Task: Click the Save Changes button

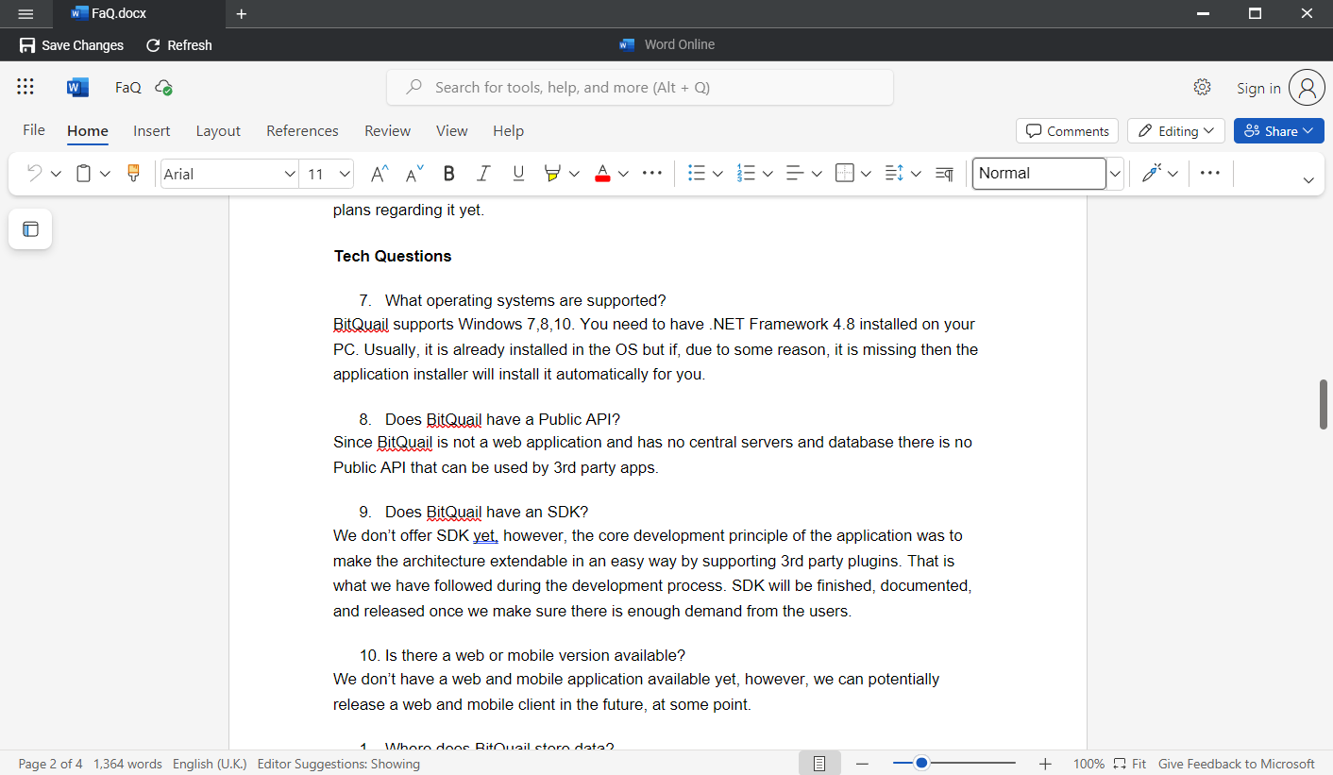Action: coord(72,45)
